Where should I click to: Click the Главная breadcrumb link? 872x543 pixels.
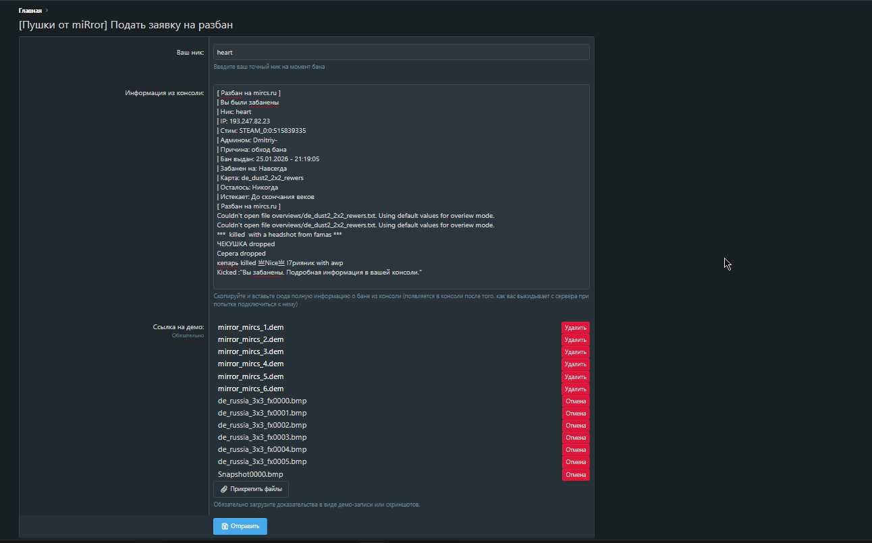[x=30, y=11]
